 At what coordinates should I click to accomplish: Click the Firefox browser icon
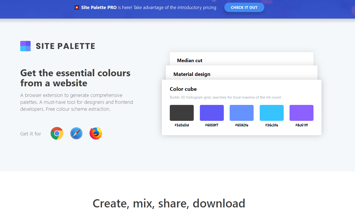pos(96,133)
